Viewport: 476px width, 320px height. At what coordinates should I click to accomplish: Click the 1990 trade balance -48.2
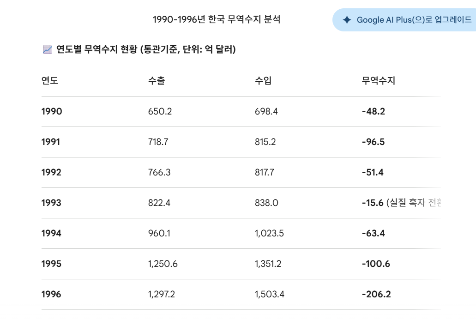(373, 111)
